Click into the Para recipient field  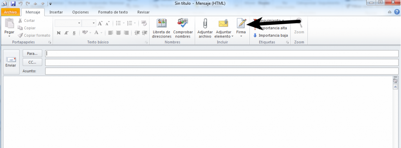click(x=222, y=53)
